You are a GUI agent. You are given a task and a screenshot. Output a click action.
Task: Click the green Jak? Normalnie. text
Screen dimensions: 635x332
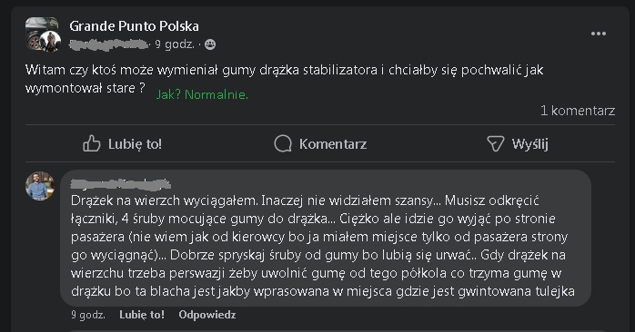click(x=202, y=94)
